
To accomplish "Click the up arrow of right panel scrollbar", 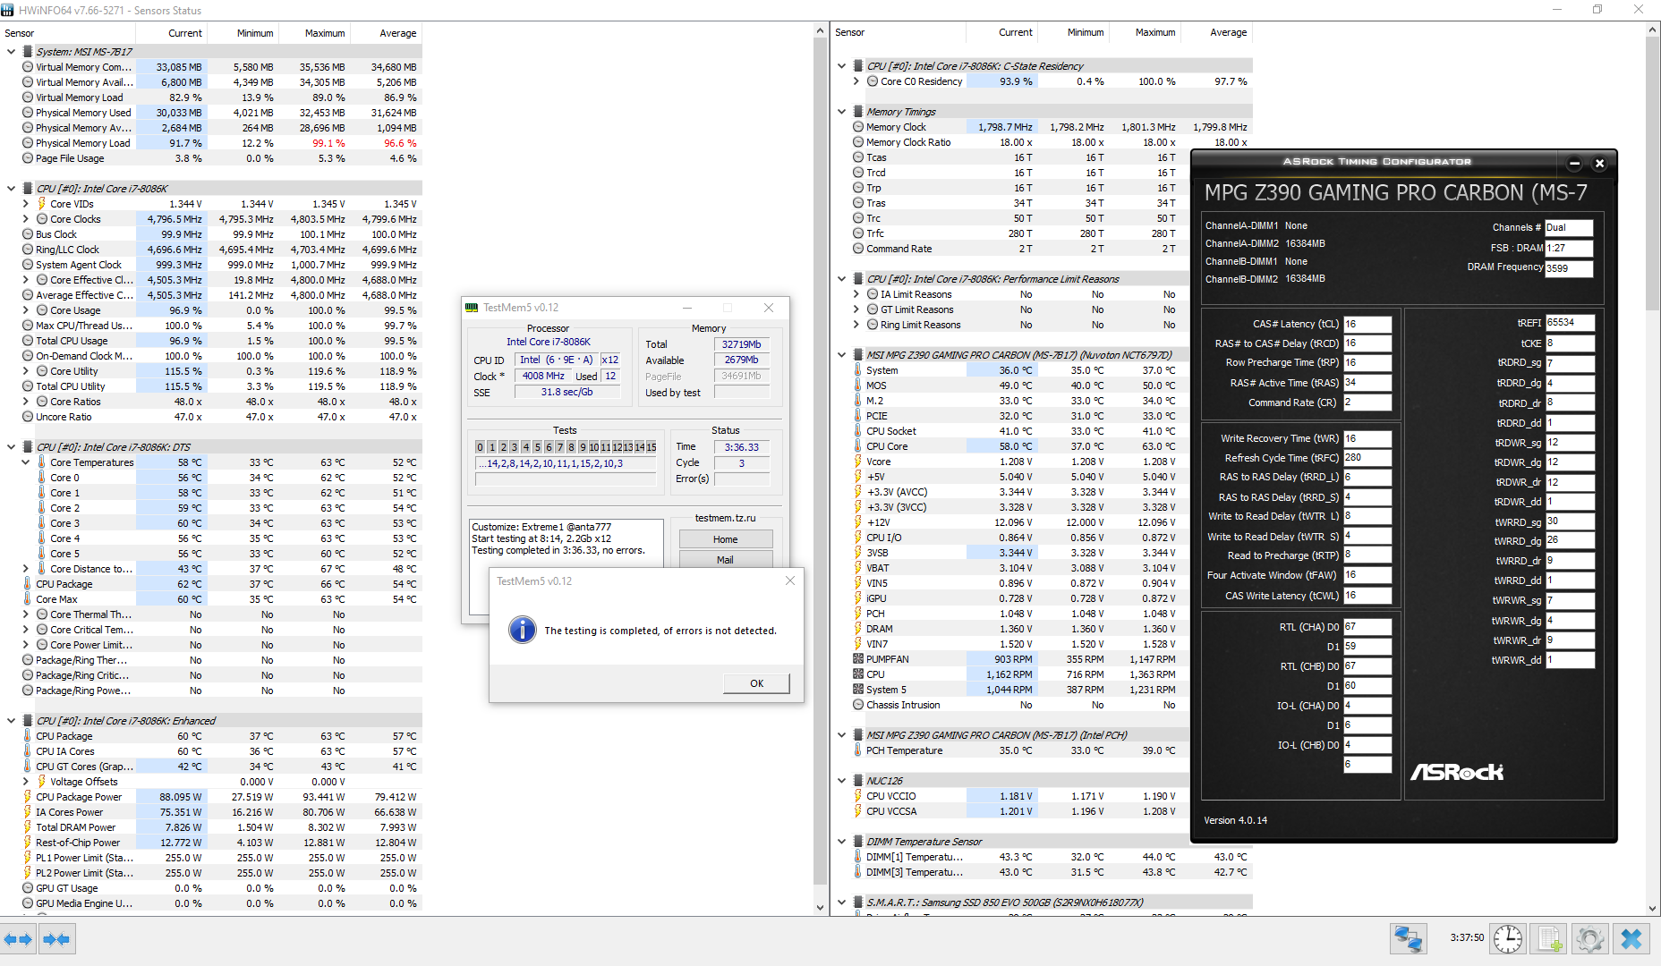I will tap(1652, 30).
